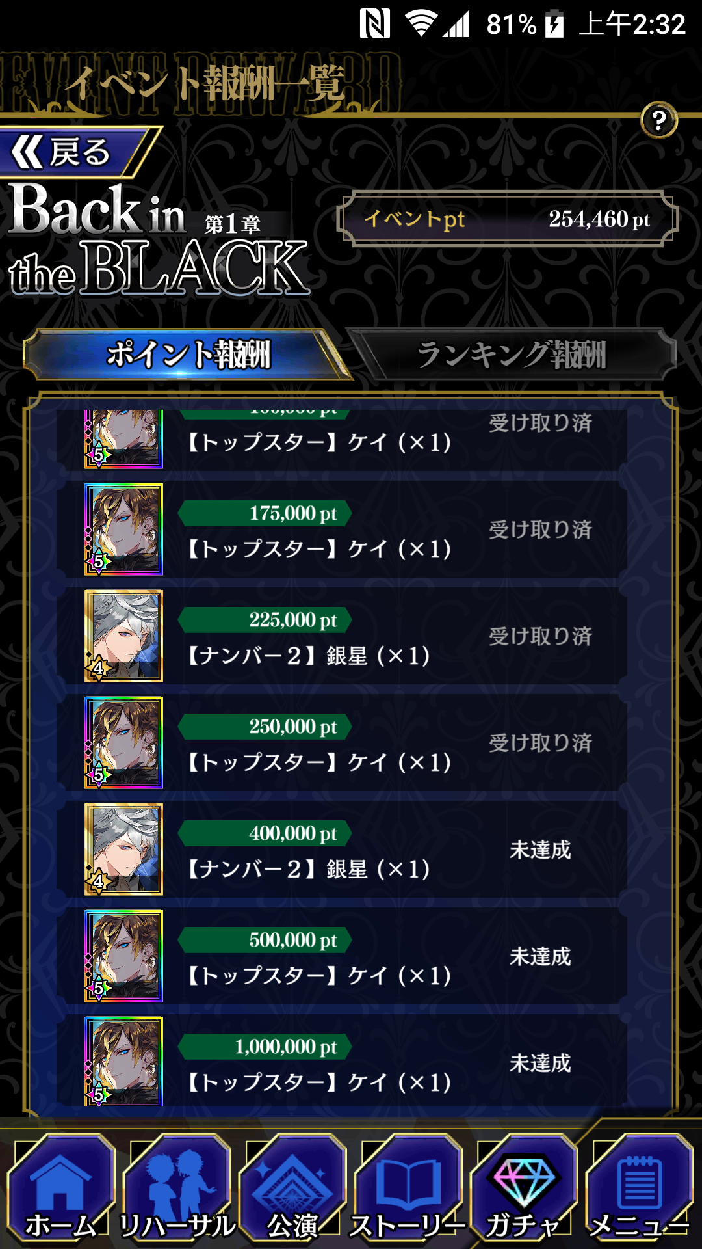This screenshot has height=1249, width=702.
Task: Tap the ホーム home icon
Action: pos(60,1190)
